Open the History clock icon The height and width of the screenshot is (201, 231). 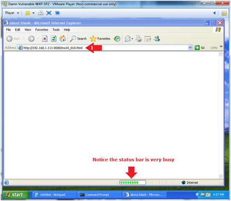pos(117,39)
